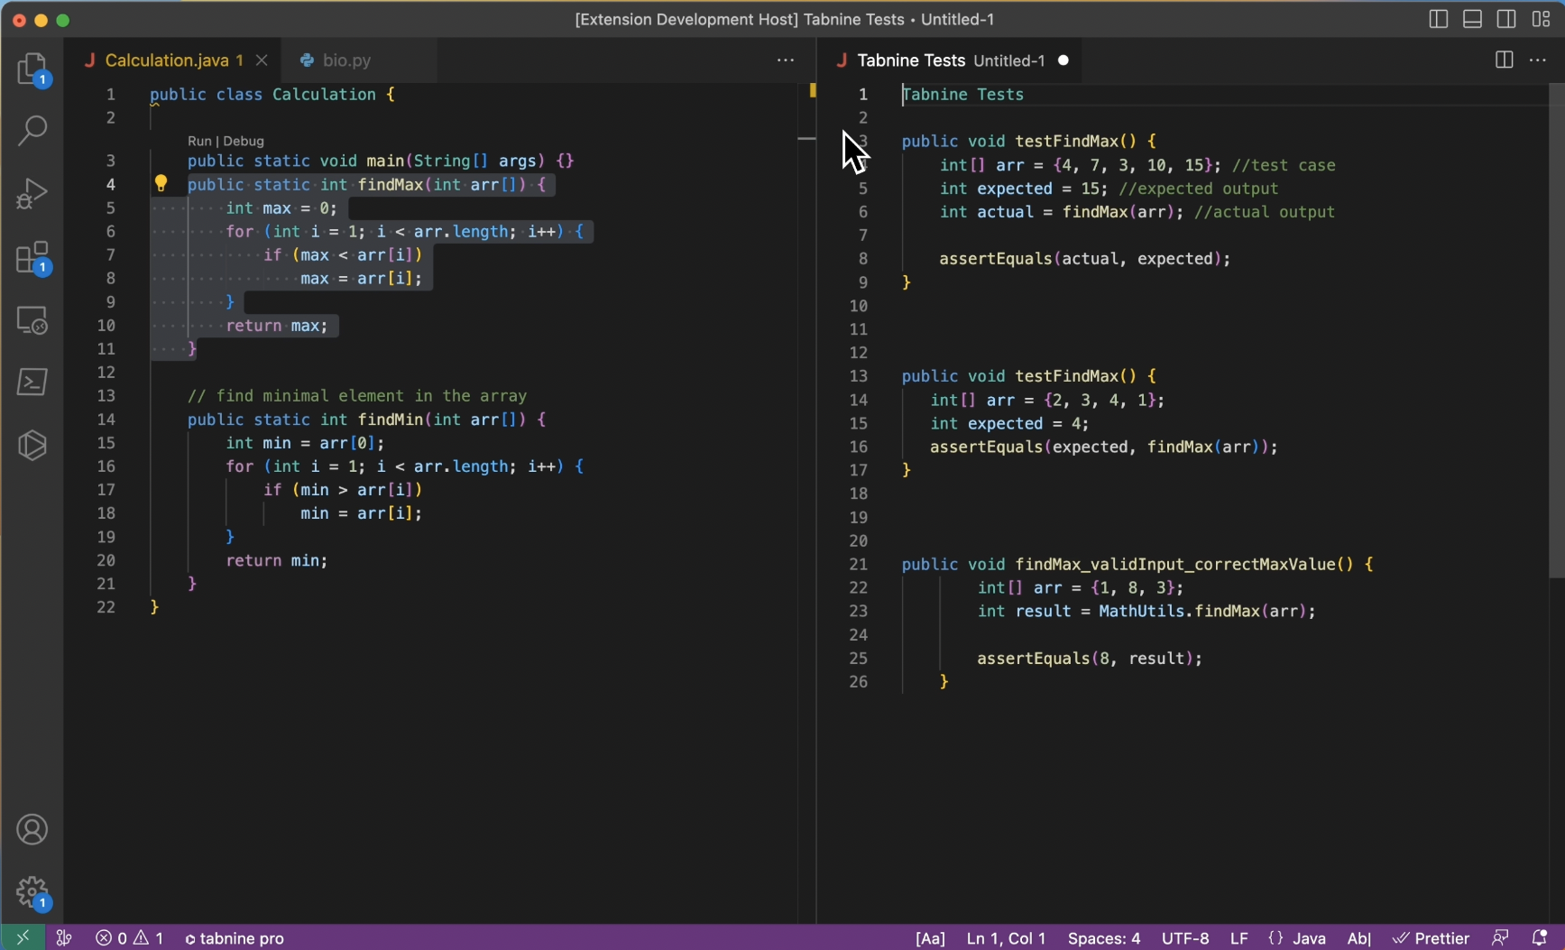
Task: Open the Tabnine icon in activity bar
Action: click(x=32, y=445)
